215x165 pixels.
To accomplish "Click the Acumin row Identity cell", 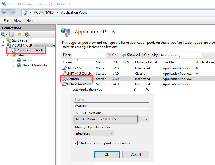I will pyautogui.click(x=177, y=79).
